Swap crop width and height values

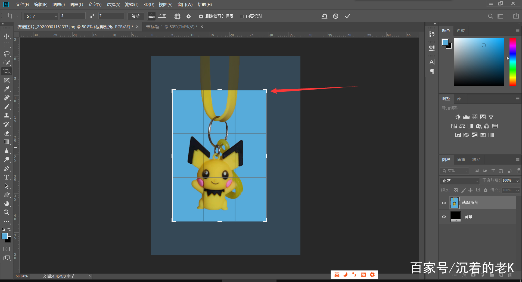92,16
